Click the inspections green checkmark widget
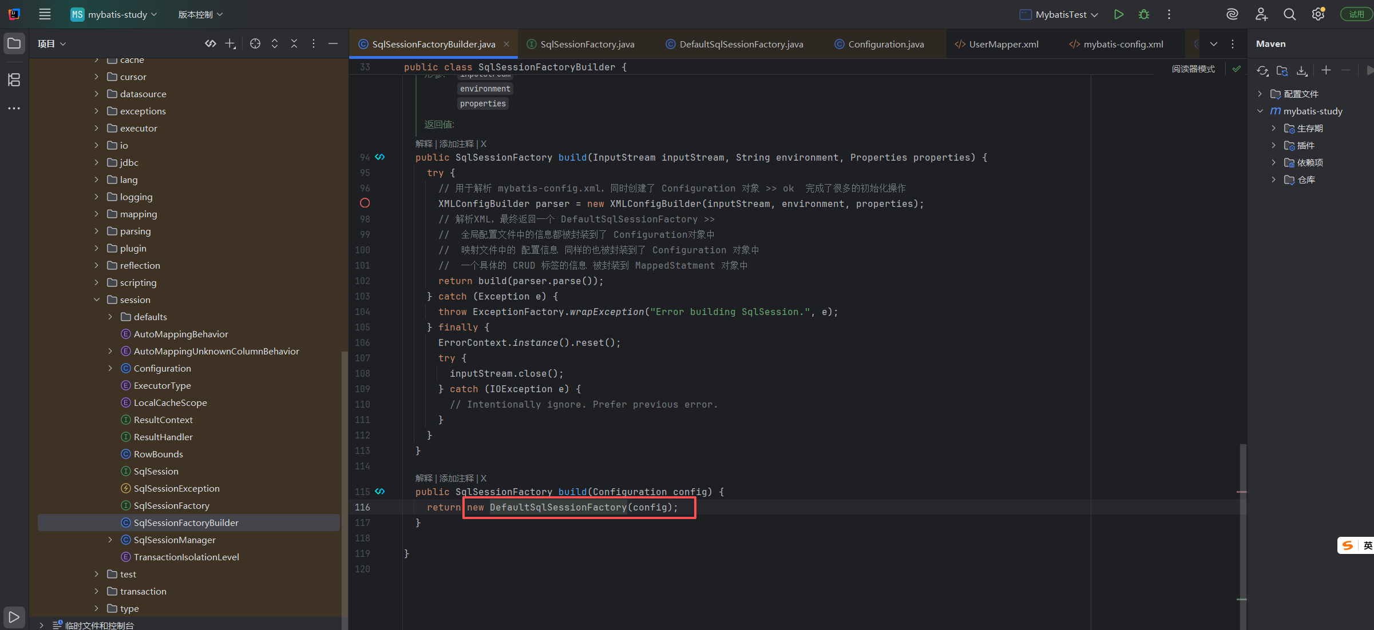The width and height of the screenshot is (1374, 630). pos(1237,69)
